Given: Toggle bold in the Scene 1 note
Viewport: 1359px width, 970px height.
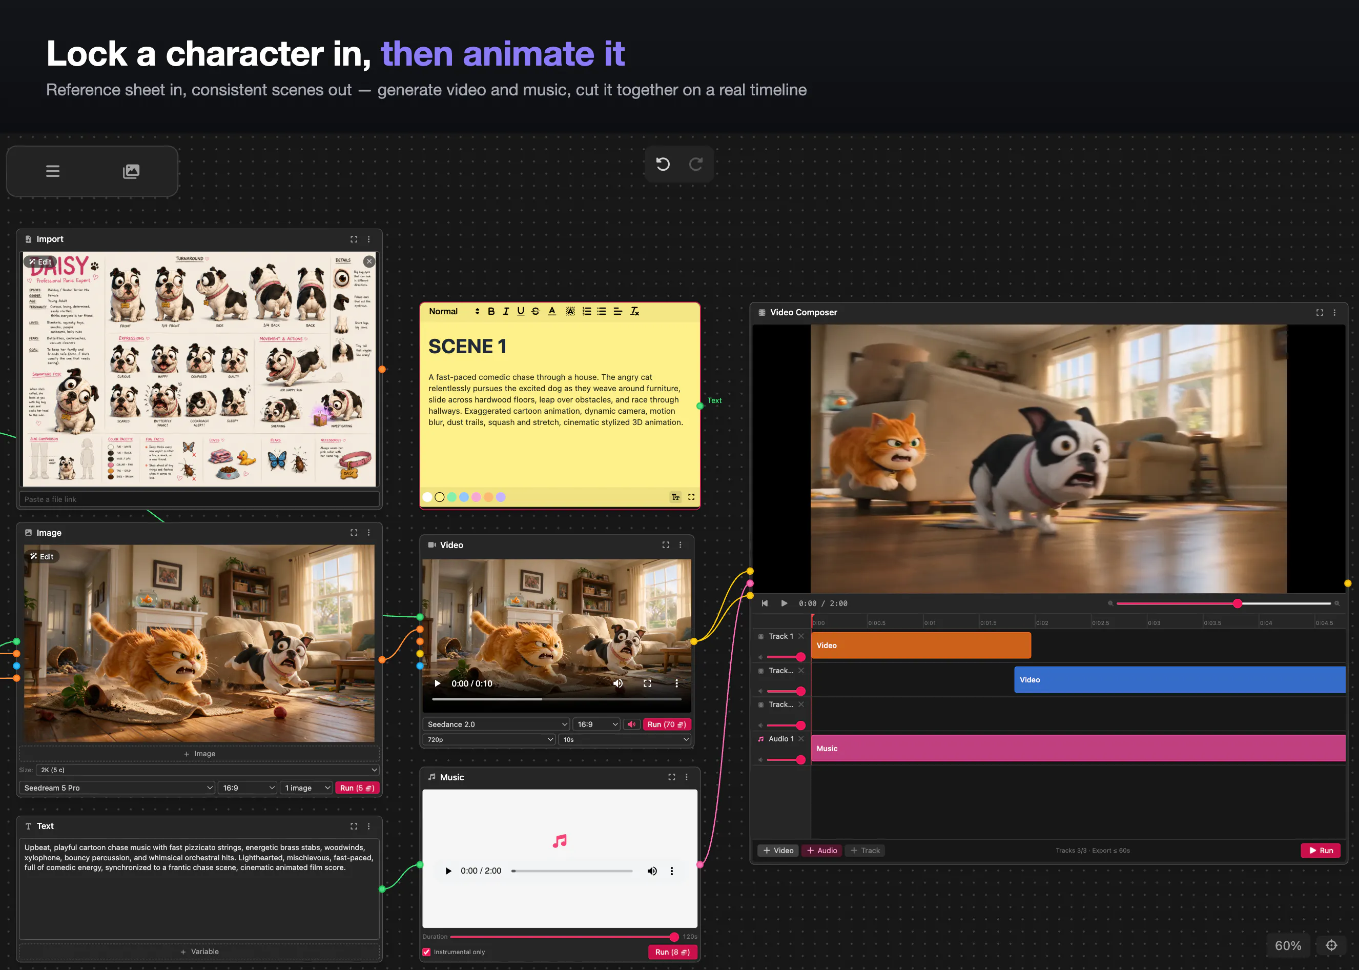Looking at the screenshot, I should [491, 311].
